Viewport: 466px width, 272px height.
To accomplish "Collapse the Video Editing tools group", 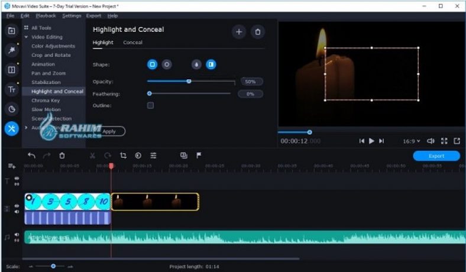I will coord(26,37).
